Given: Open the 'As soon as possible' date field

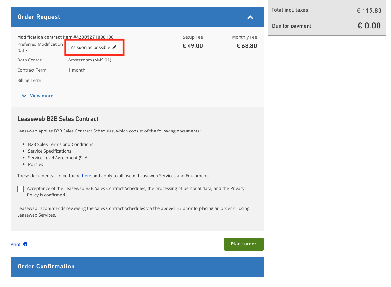Looking at the screenshot, I should tap(90, 47).
